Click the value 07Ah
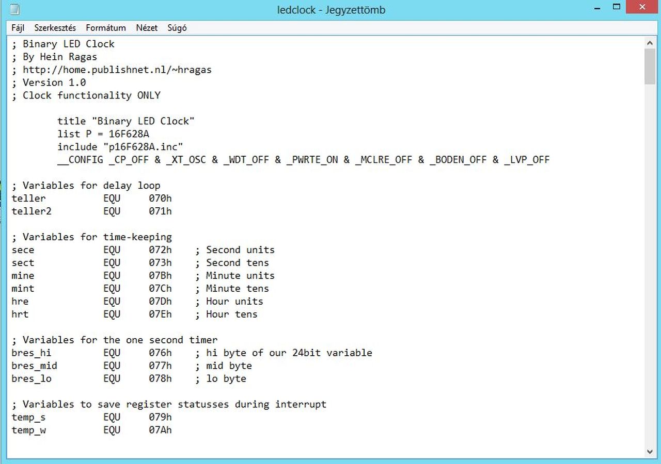Viewport: 661px width, 464px height. (x=161, y=430)
